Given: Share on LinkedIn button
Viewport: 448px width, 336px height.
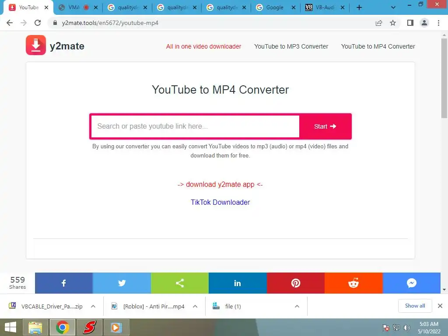Looking at the screenshot, I should [x=238, y=283].
